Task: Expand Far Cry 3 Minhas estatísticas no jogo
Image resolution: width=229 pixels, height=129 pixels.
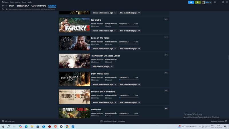Action: (x=104, y=31)
